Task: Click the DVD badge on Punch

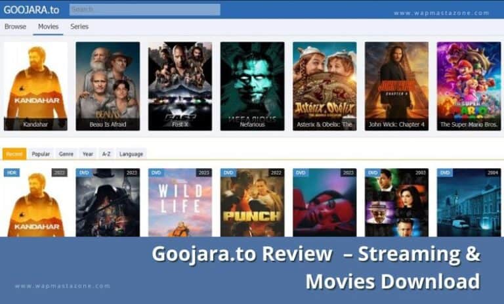Action: tap(228, 173)
